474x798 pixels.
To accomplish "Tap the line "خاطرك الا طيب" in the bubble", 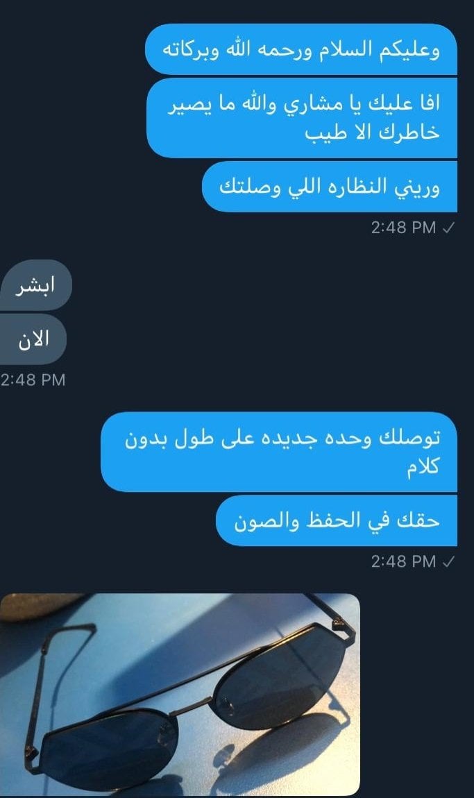I will 372,133.
